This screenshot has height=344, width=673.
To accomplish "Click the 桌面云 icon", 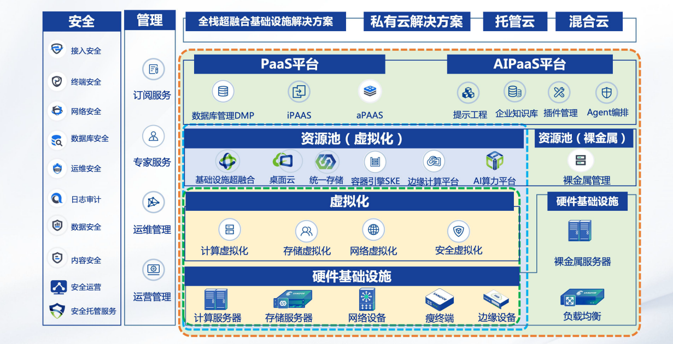I will click(283, 161).
